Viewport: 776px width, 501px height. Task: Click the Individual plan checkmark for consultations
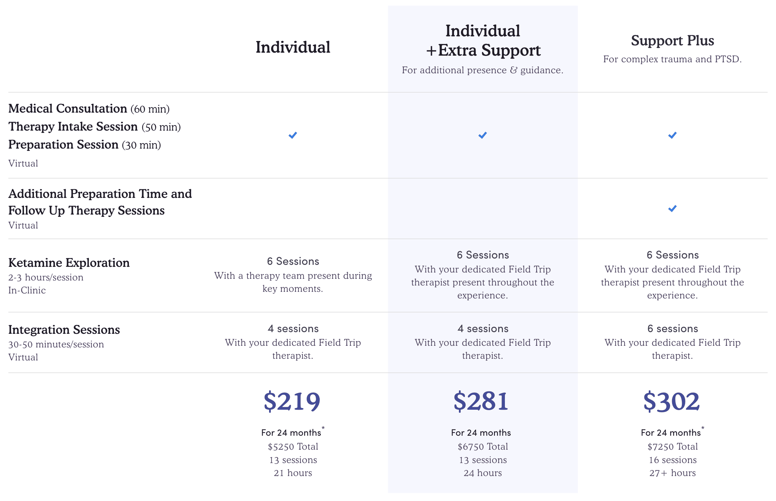point(293,135)
